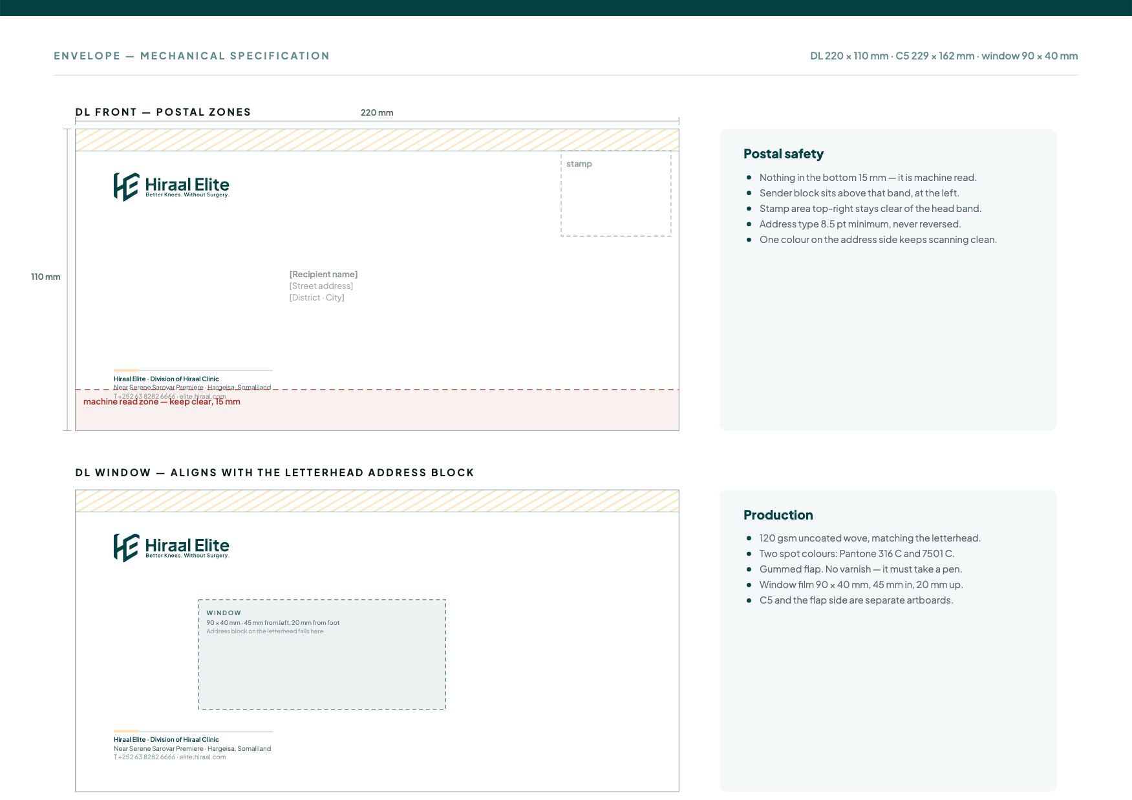This screenshot has height=800, width=1132.
Task: Click the red "machine read zone — keep clear, 15 mm" note
Action: pyautogui.click(x=162, y=402)
